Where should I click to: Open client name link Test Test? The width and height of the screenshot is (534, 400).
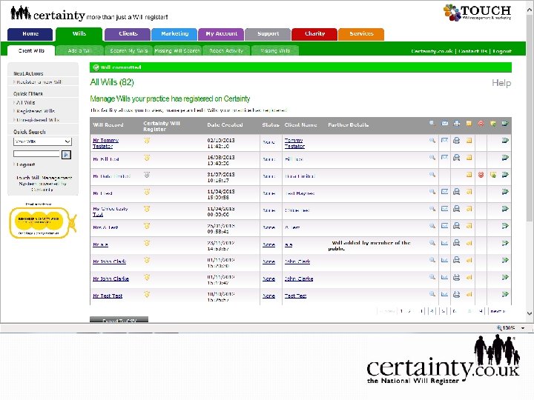click(x=296, y=296)
